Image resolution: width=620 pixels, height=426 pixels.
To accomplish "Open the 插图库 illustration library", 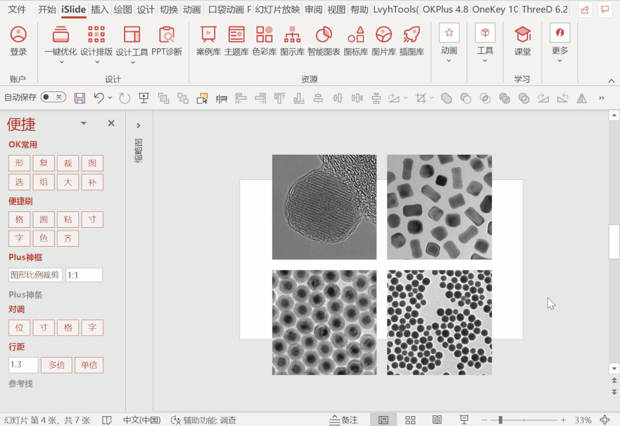I will (x=411, y=35).
